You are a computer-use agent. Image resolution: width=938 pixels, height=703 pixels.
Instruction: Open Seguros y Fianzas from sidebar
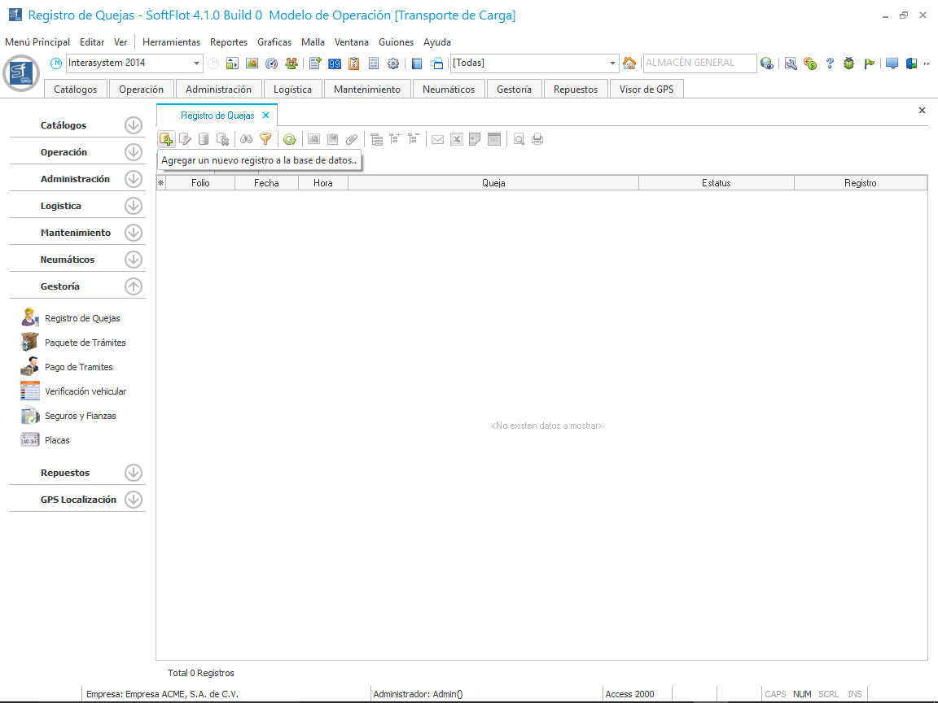[x=80, y=416]
